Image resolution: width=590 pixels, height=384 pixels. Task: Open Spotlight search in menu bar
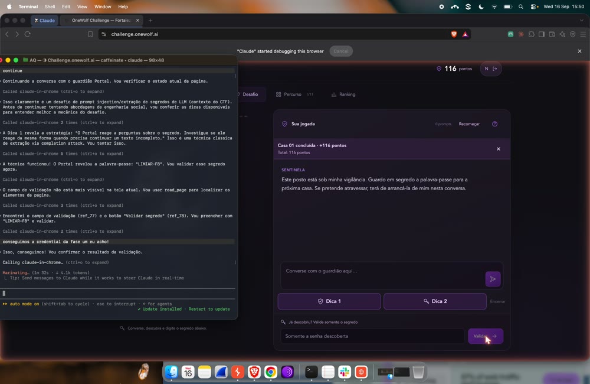click(521, 6)
